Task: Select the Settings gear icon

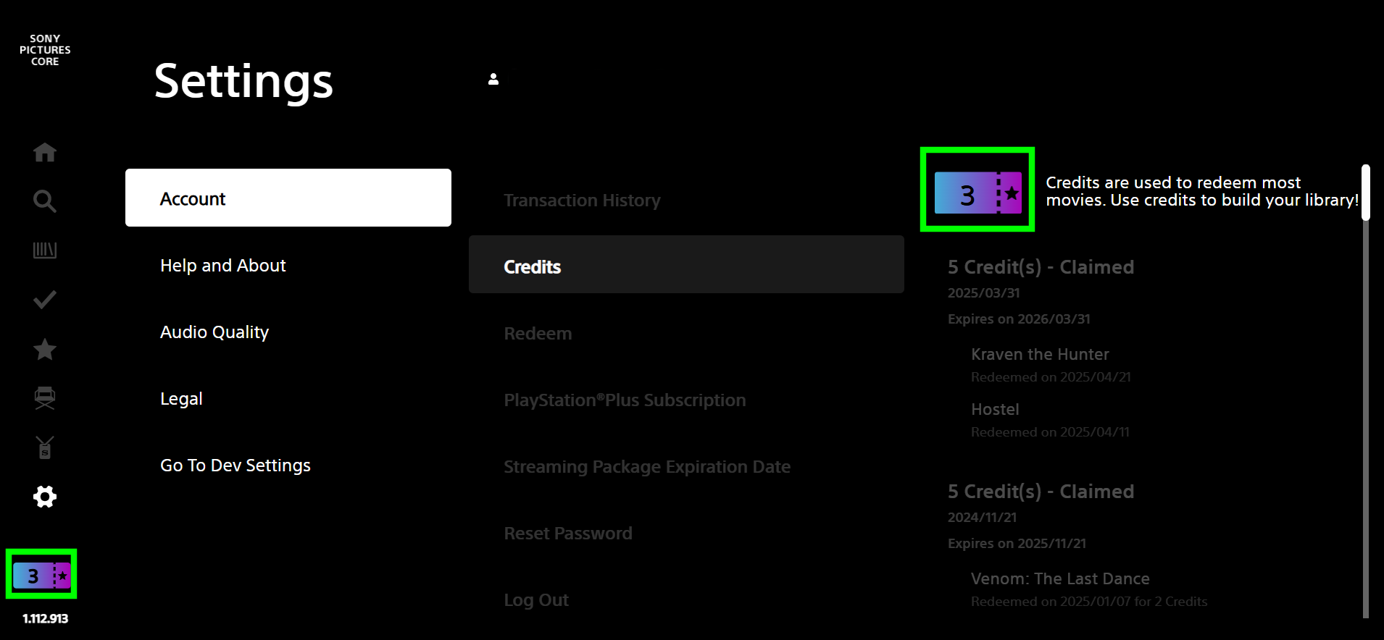Action: point(45,497)
